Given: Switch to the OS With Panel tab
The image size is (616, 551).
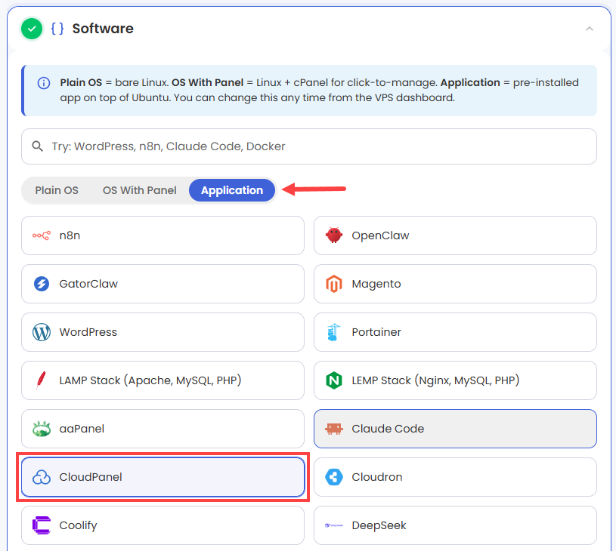Looking at the screenshot, I should (x=140, y=190).
